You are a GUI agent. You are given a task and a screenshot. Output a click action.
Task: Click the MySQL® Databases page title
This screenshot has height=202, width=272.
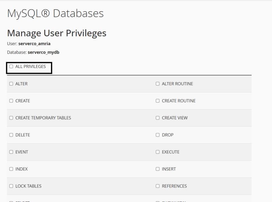[55, 13]
